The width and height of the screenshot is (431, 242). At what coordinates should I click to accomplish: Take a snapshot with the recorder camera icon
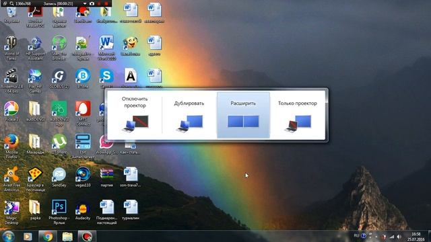92,3
